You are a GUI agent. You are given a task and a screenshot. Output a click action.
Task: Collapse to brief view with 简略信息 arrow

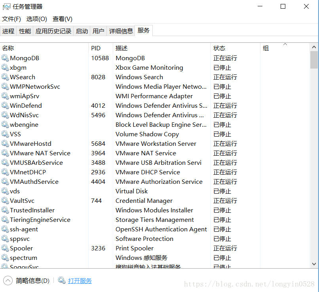tap(8, 281)
